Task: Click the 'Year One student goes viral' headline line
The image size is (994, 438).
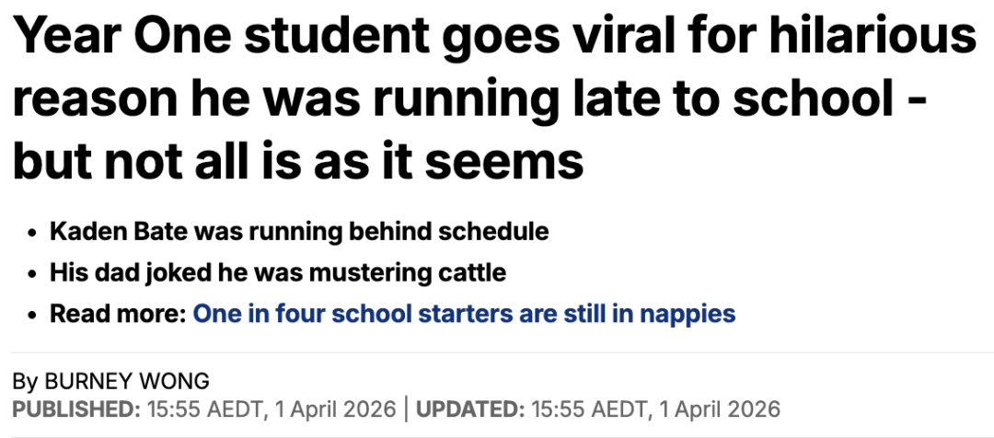Action: click(493, 38)
